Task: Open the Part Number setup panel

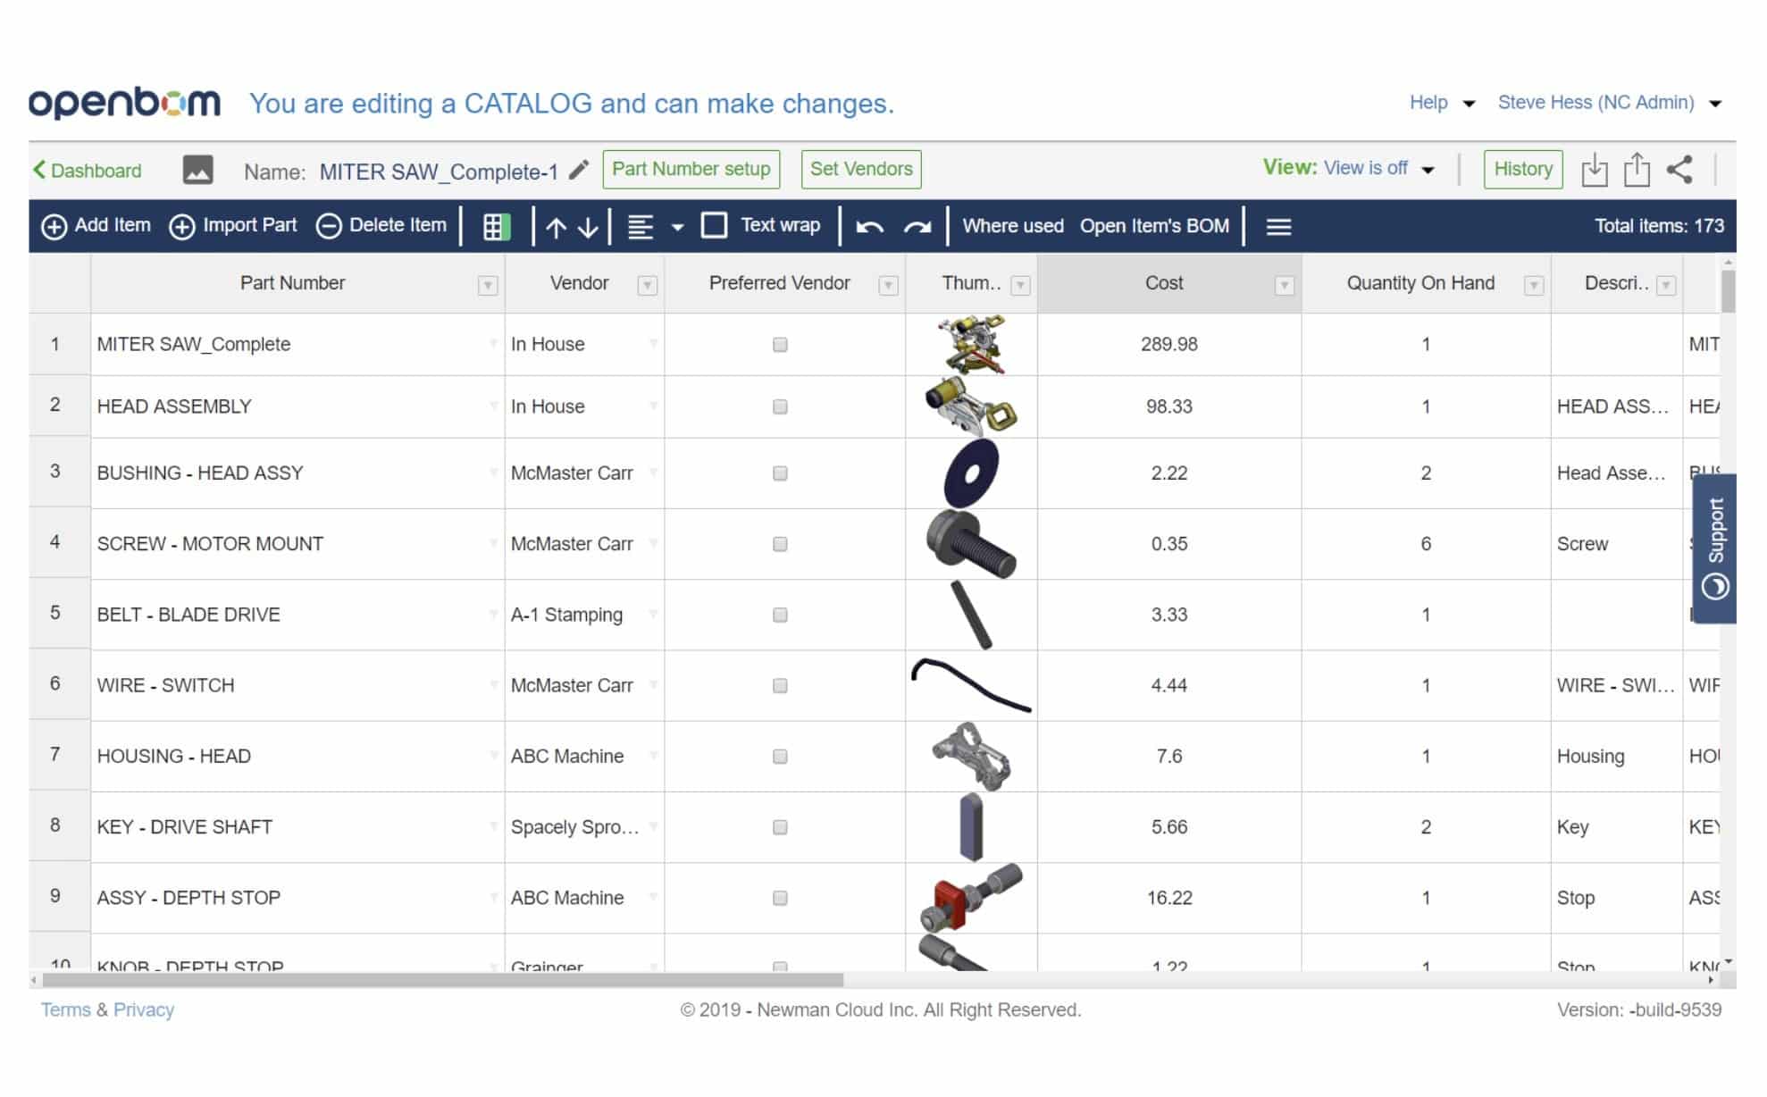Action: pyautogui.click(x=692, y=170)
